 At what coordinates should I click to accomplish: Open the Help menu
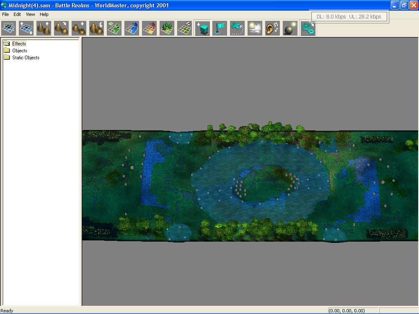click(44, 14)
